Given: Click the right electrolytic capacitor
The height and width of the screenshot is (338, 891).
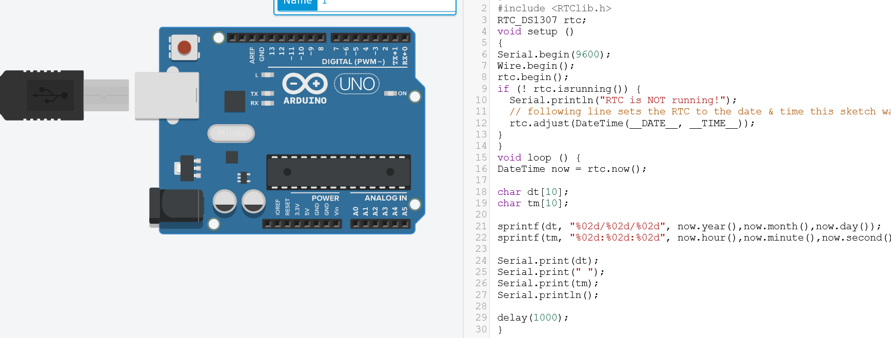Looking at the screenshot, I should [253, 202].
